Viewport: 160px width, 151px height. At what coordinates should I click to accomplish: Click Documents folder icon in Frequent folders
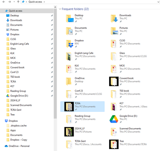pyautogui.click(x=70, y=31)
